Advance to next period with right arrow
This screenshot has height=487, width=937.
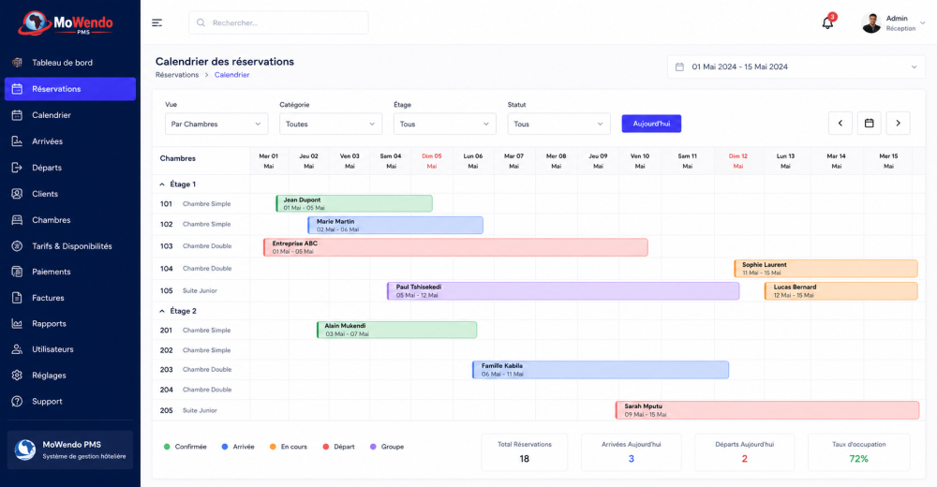[x=898, y=123]
